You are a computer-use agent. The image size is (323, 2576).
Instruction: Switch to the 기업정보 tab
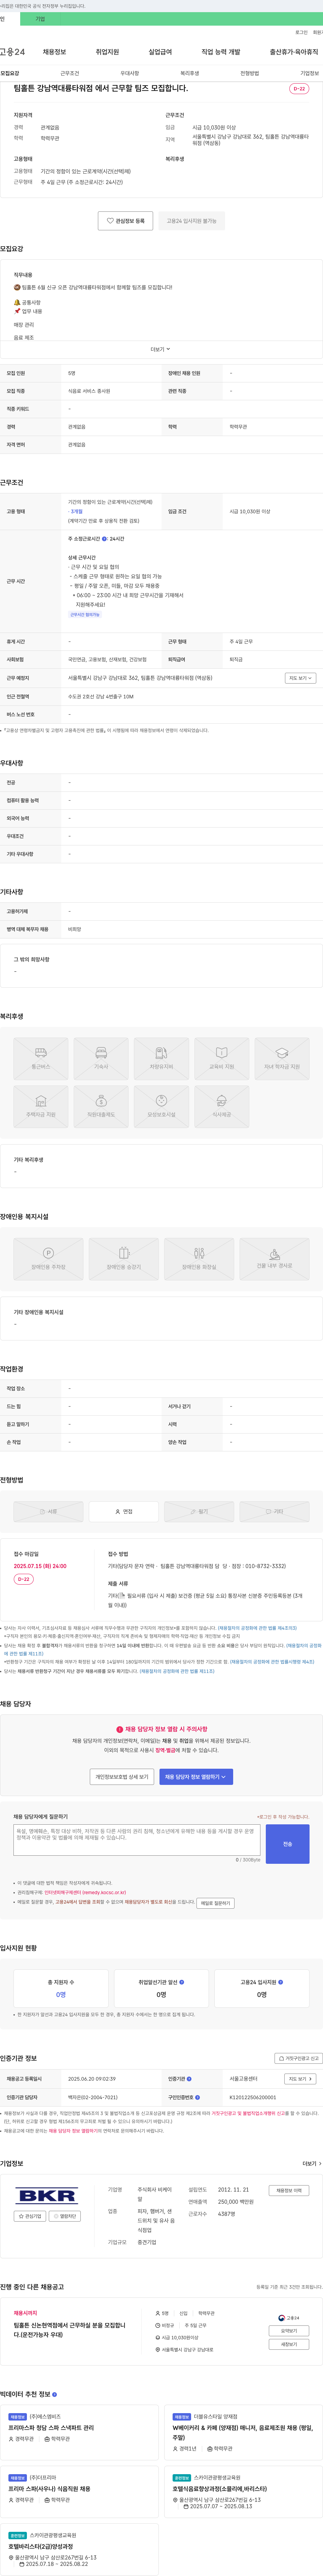[x=309, y=73]
